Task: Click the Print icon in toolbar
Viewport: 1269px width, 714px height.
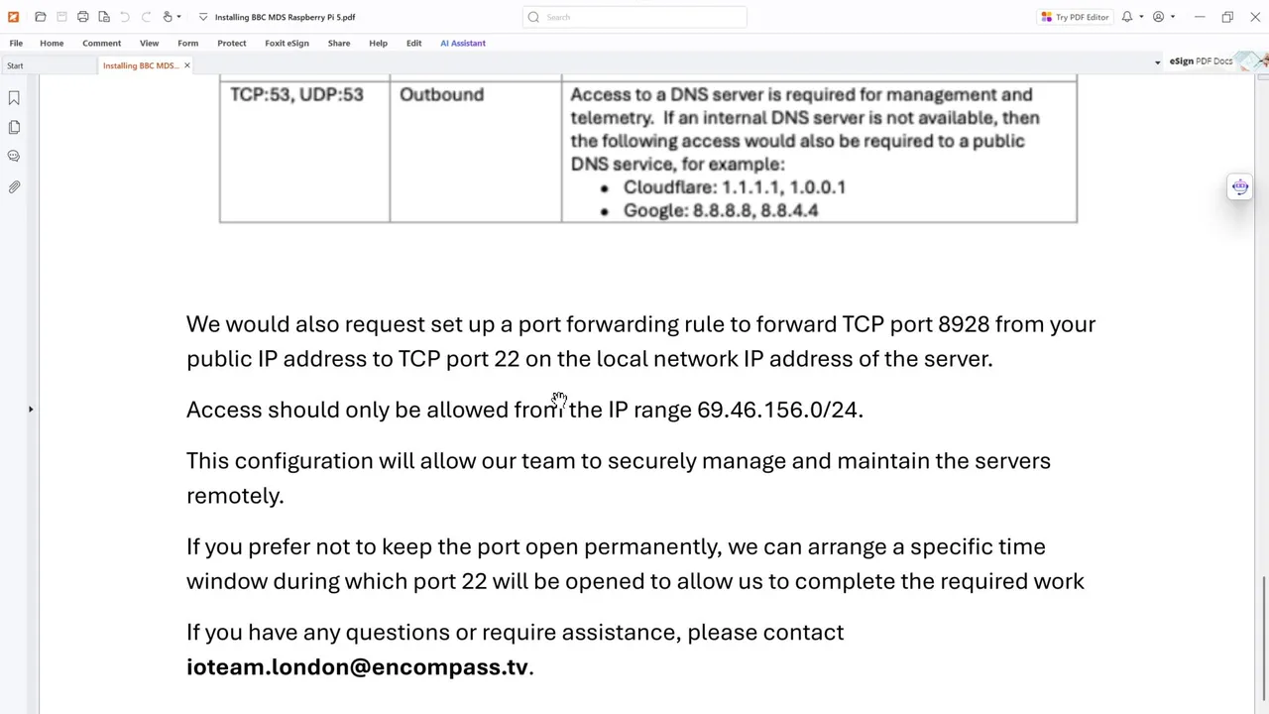Action: [x=83, y=17]
